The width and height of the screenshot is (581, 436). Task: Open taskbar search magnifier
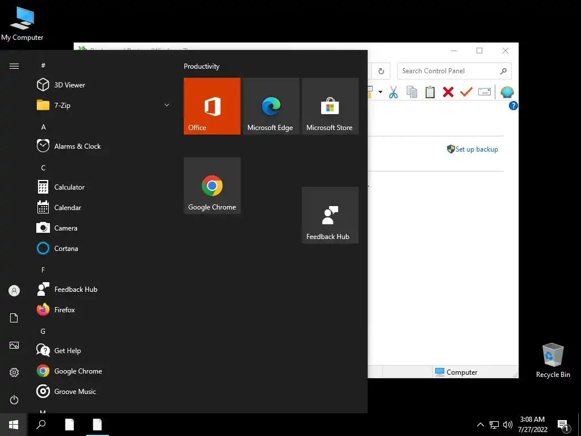coord(41,425)
